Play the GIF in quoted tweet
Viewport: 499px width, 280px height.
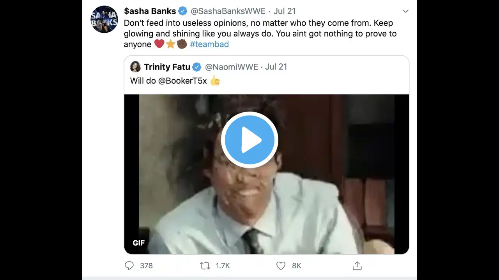249,140
